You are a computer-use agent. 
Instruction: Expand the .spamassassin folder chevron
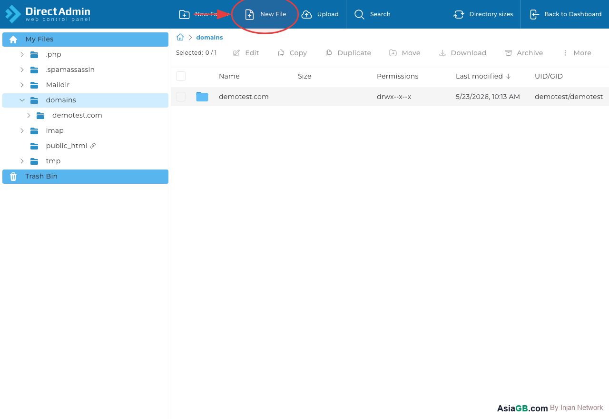tap(22, 70)
